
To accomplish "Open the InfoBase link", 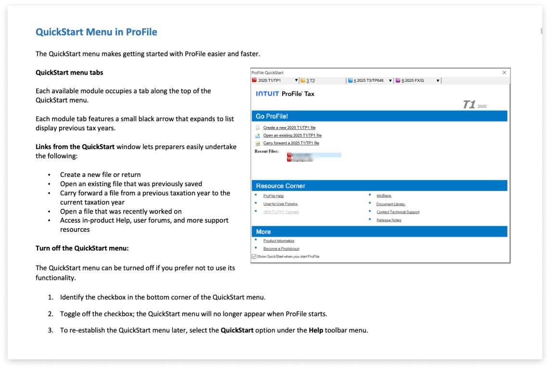I will pyautogui.click(x=384, y=196).
